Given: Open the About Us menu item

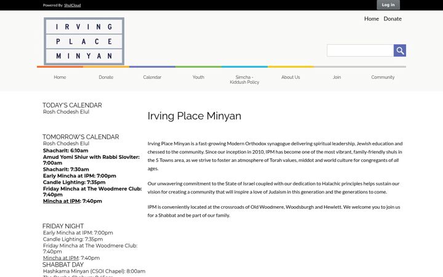Looking at the screenshot, I should (290, 77).
